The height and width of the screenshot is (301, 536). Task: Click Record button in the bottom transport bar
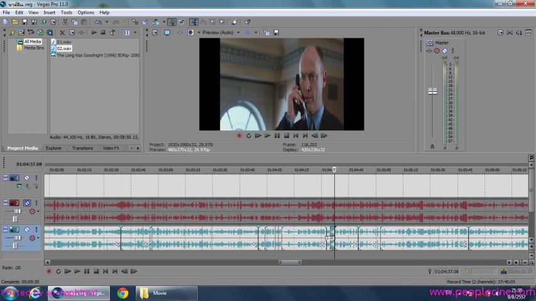[x=49, y=272]
